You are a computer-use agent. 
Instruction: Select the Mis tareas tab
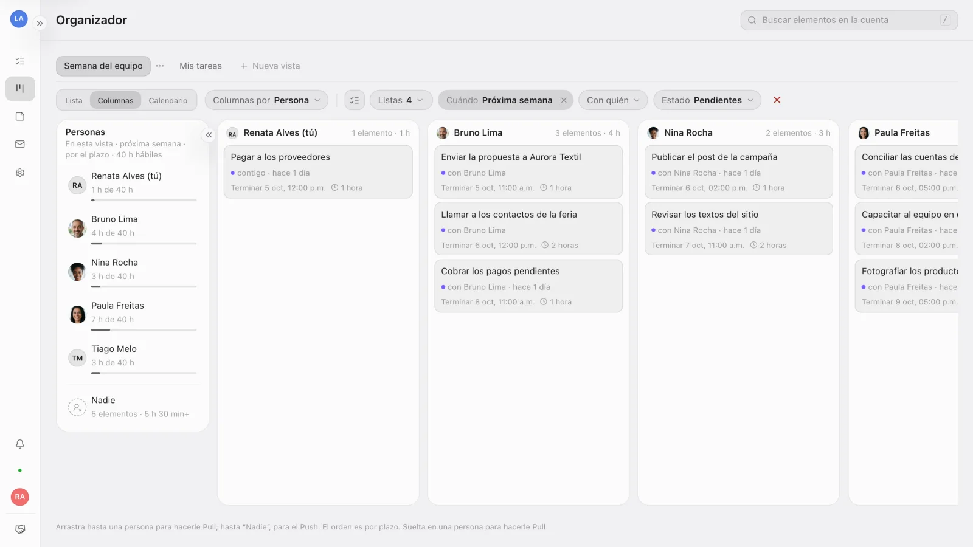coord(201,66)
